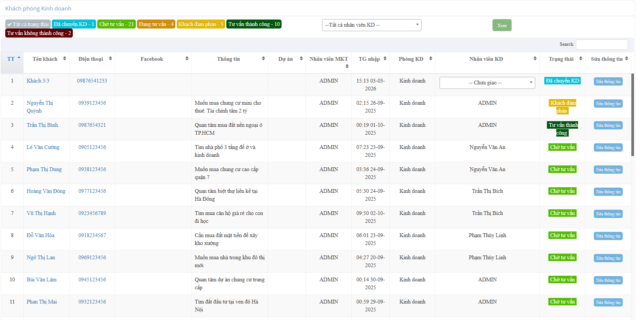Sort by Nhân viên KD column header
The width and height of the screenshot is (640, 320).
click(486, 59)
